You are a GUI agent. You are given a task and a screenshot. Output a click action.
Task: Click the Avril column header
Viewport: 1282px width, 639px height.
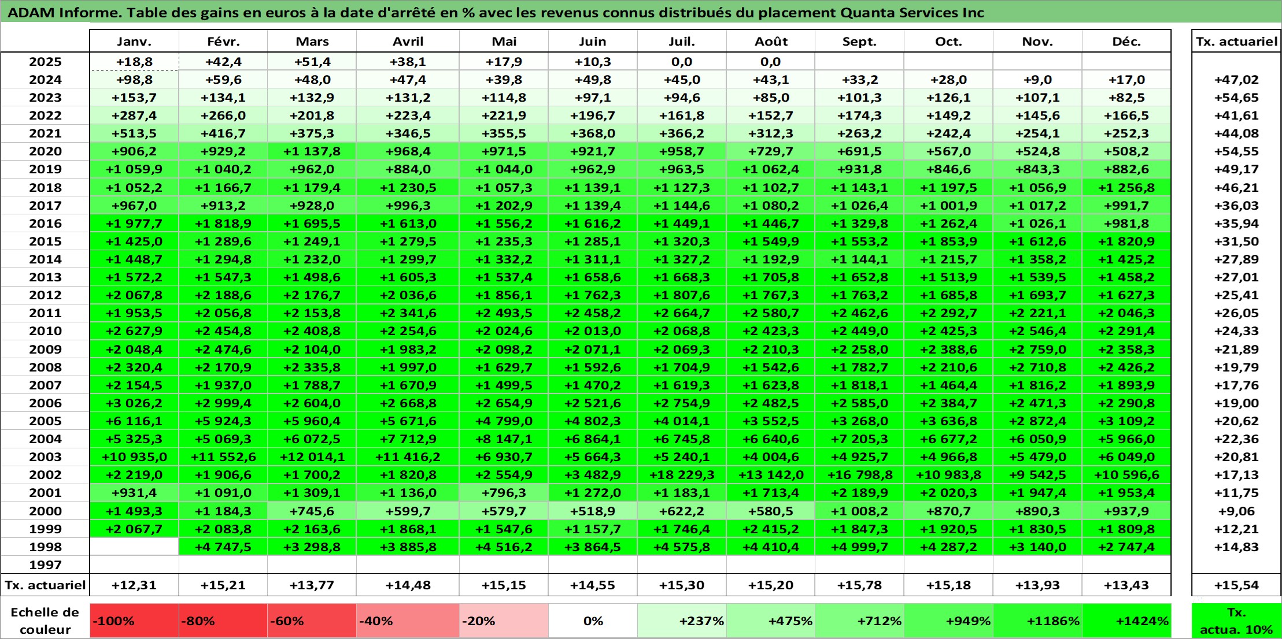click(x=408, y=42)
